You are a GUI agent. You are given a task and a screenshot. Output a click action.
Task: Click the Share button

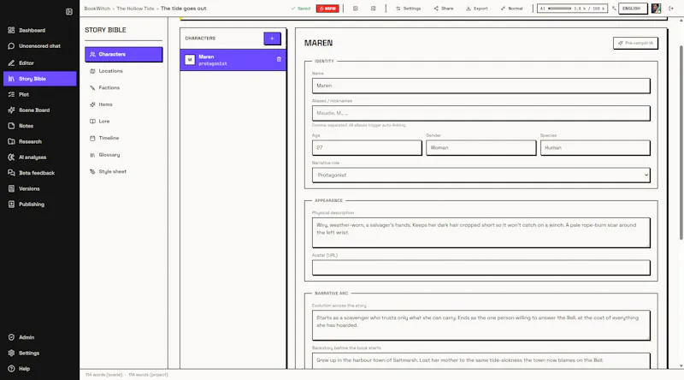point(443,9)
